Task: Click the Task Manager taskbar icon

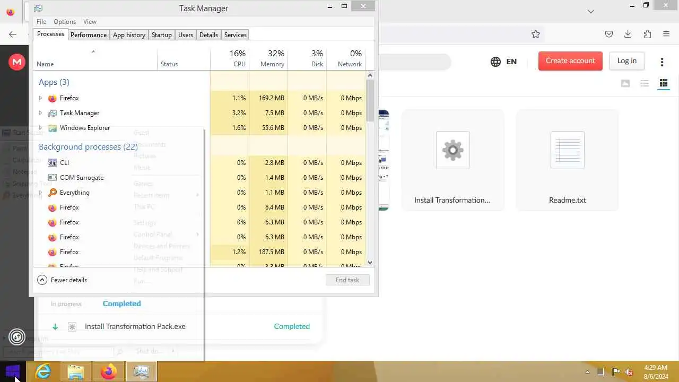Action: click(x=142, y=372)
